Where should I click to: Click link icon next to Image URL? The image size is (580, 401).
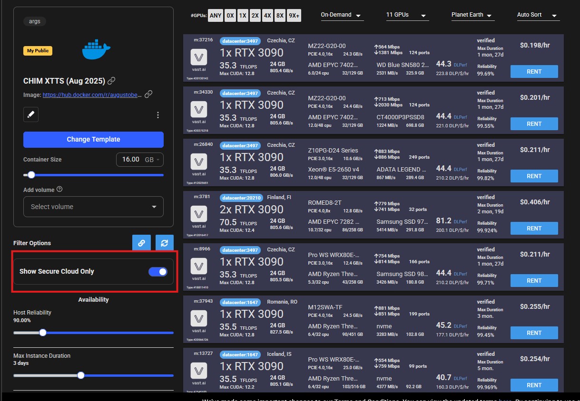click(148, 94)
